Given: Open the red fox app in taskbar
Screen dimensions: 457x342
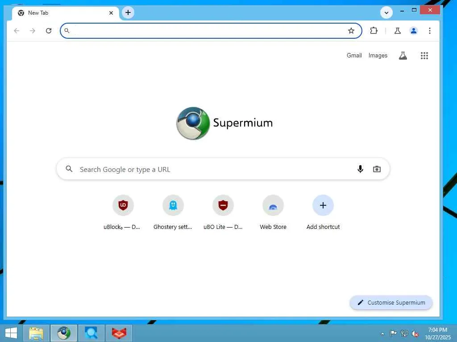Looking at the screenshot, I should [x=119, y=333].
